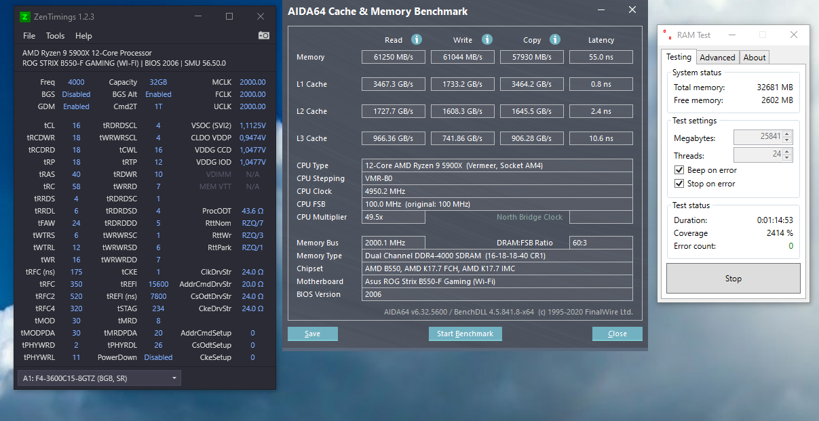Stop the running RAM test

click(734, 278)
